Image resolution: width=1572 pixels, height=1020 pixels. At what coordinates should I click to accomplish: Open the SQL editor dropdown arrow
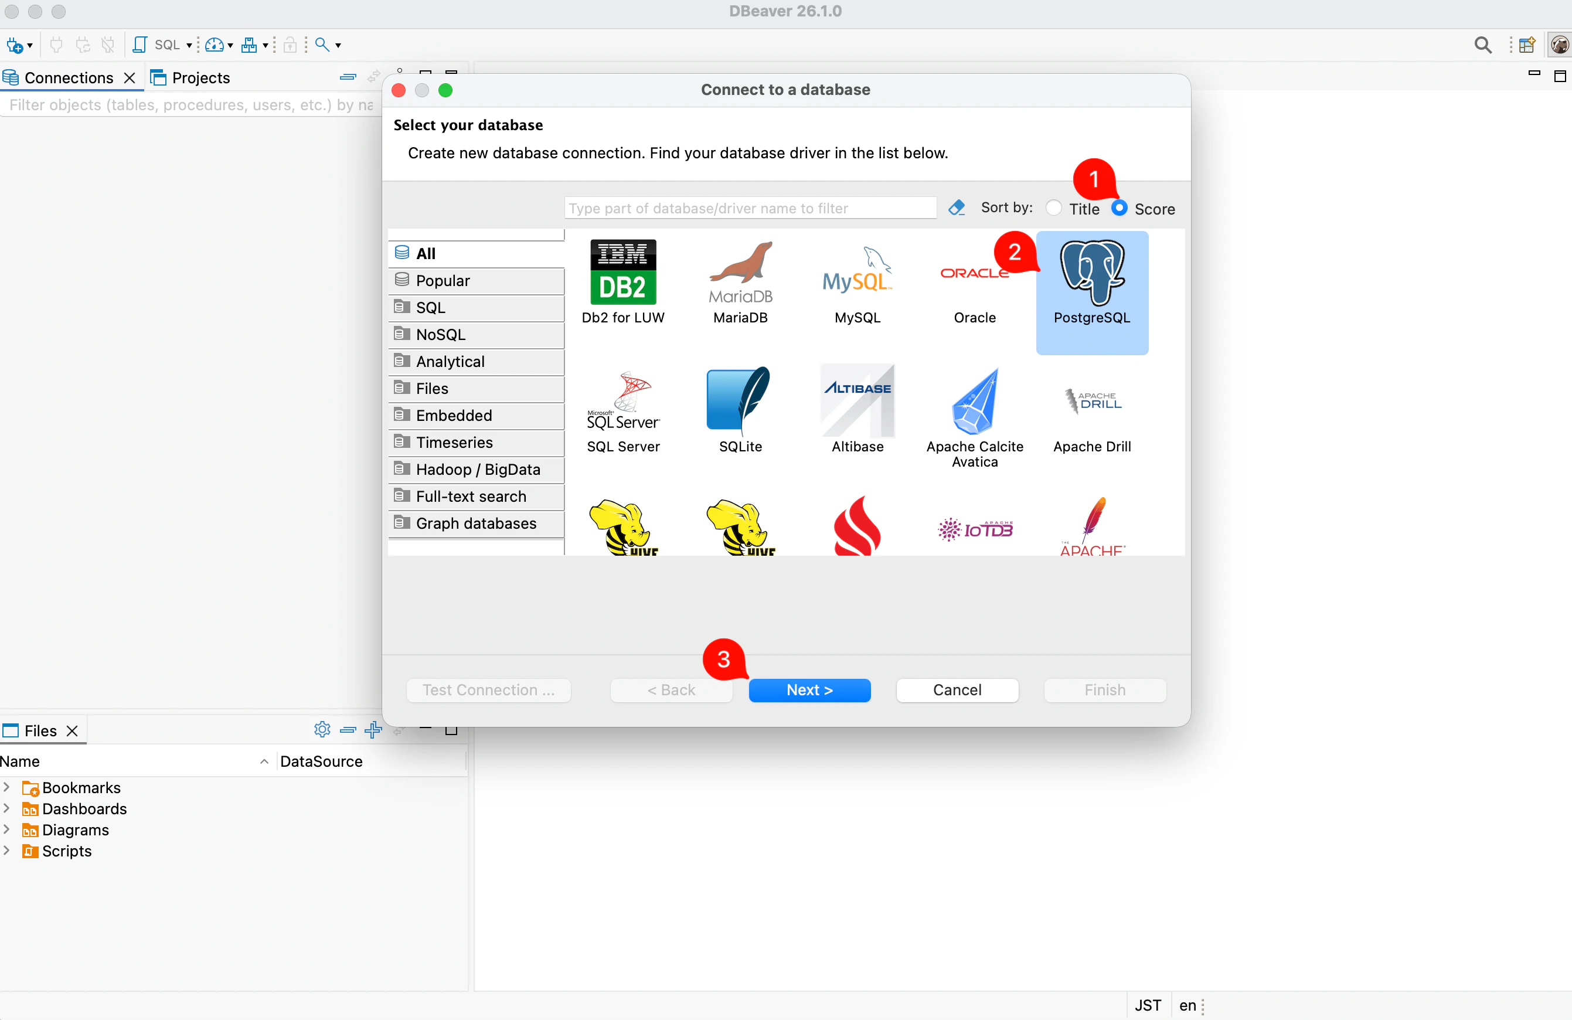[189, 46]
